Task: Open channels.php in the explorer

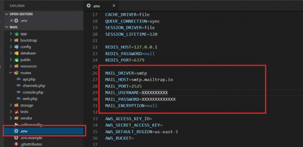Action: [34, 86]
